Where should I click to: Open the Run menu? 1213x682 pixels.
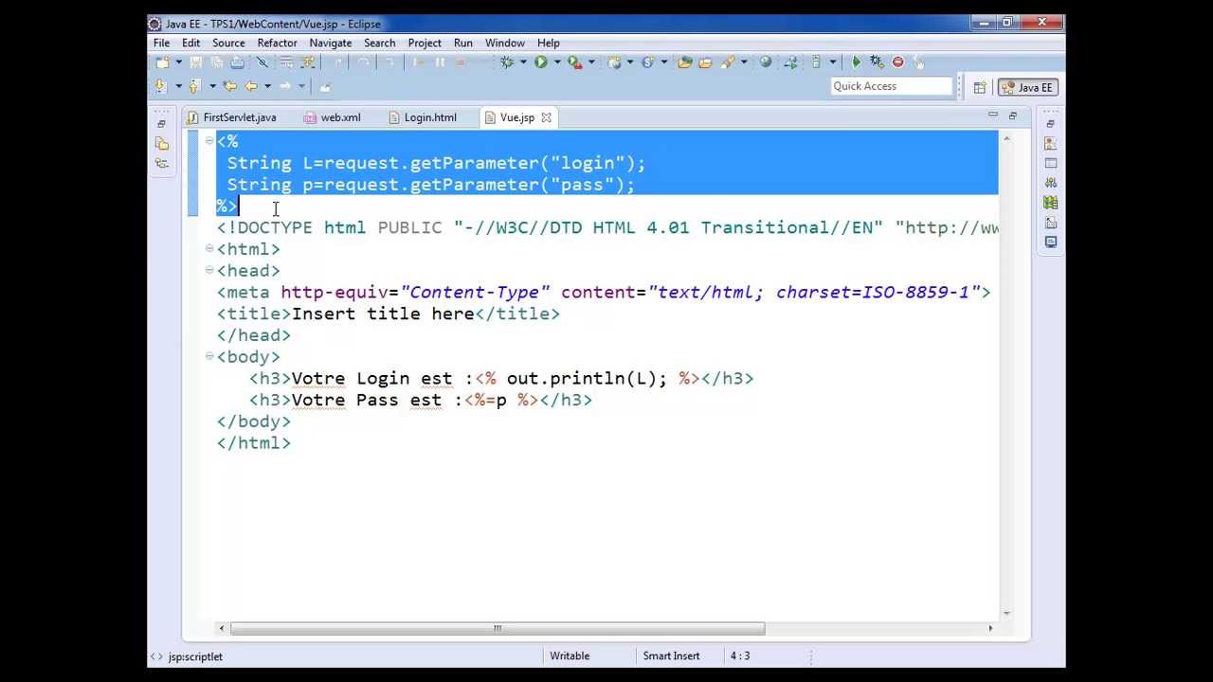point(462,43)
